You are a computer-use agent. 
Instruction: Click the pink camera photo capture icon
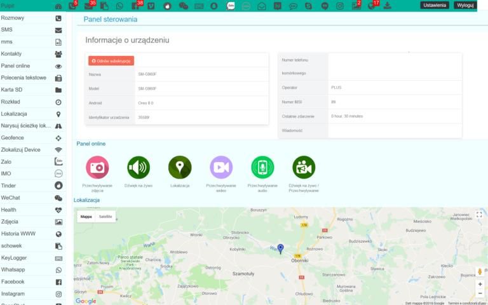pyautogui.click(x=97, y=168)
